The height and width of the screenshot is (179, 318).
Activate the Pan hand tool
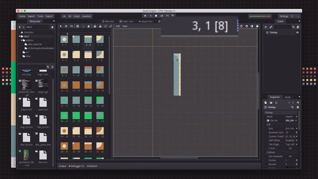coord(88,26)
